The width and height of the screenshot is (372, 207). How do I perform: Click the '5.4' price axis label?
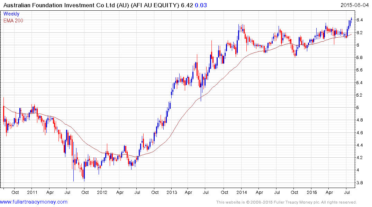click(360, 82)
